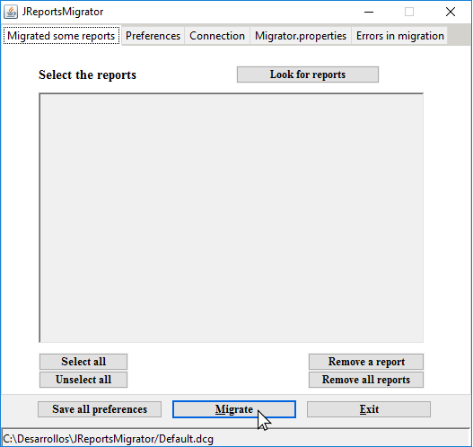Choose Select all reports
This screenshot has height=447, width=473.
[x=83, y=362]
